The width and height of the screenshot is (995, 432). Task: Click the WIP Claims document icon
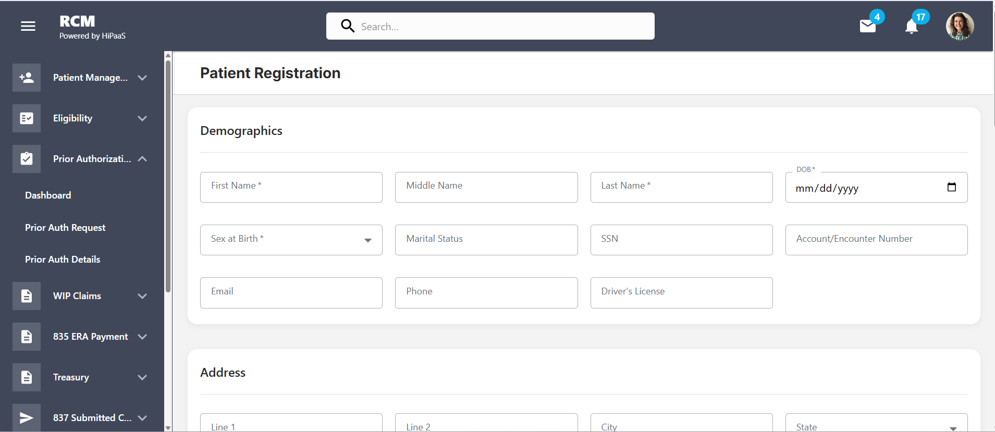point(27,296)
